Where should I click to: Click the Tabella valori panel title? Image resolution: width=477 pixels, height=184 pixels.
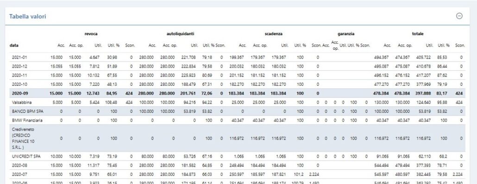(27, 16)
